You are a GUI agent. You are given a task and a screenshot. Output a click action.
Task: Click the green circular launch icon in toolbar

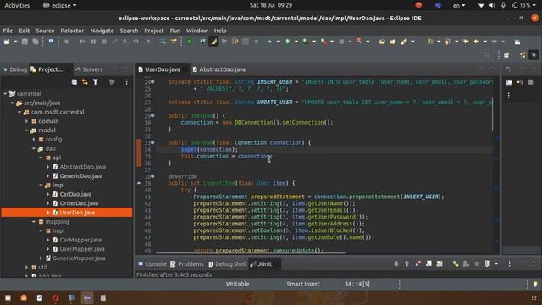(x=189, y=42)
